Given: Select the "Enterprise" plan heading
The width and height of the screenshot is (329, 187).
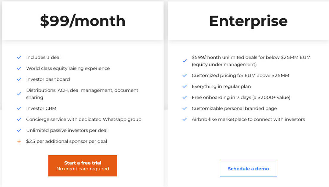Looking at the screenshot, I should point(249,21).
